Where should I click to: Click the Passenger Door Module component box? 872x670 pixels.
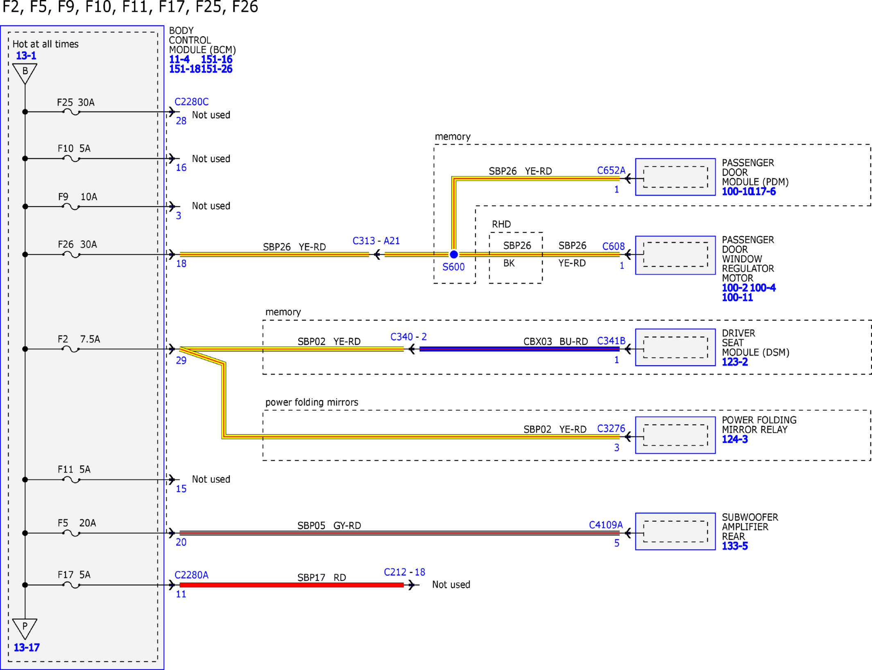[x=675, y=177]
